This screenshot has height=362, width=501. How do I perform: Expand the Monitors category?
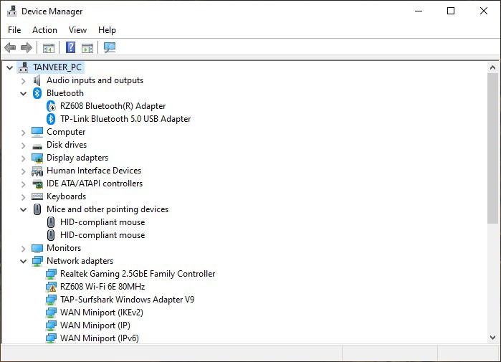pos(24,249)
